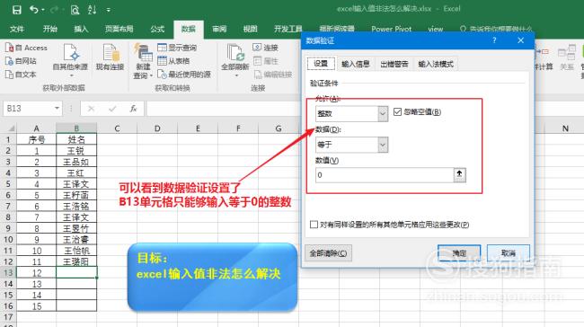Screen dimensions: 584x327
Task: Click header cell 姓名
Action: click(x=76, y=139)
